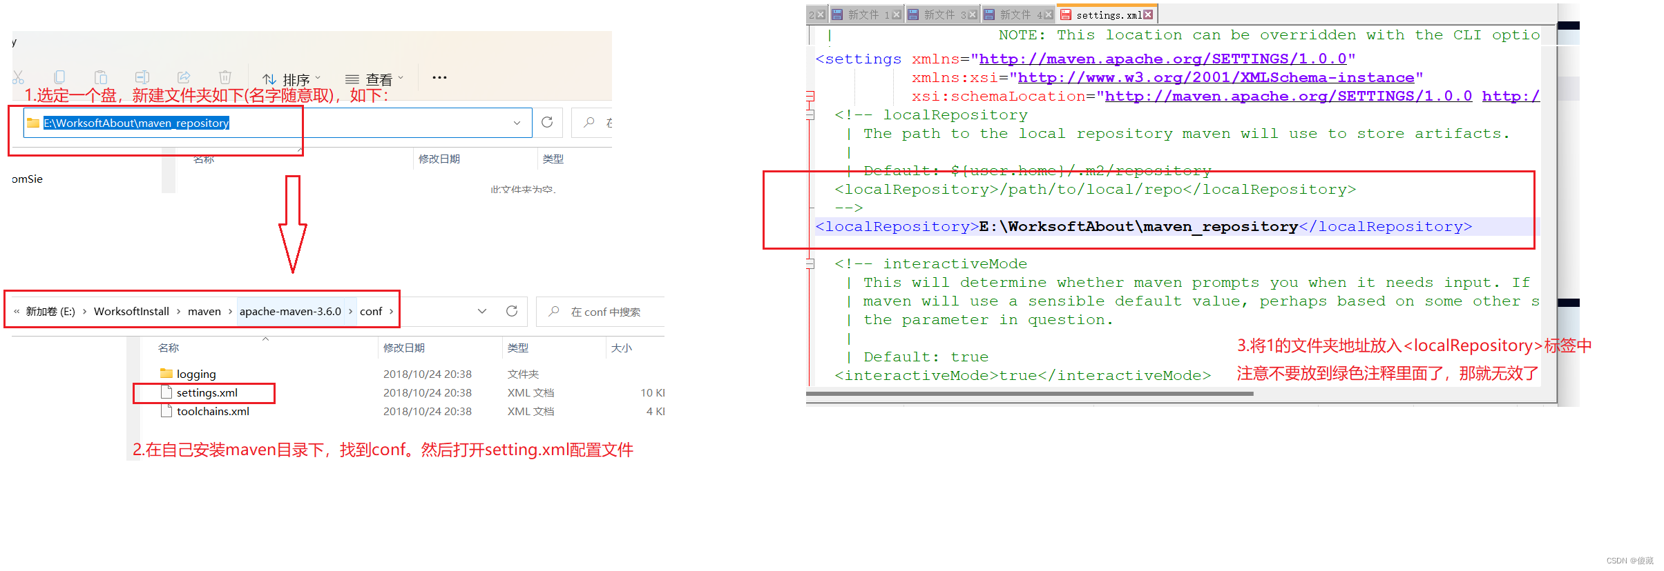
Task: Click the editor horizontal scrollbar
Action: click(x=1029, y=394)
